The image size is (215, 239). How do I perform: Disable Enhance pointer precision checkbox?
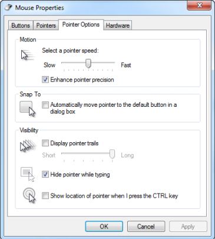coord(45,80)
